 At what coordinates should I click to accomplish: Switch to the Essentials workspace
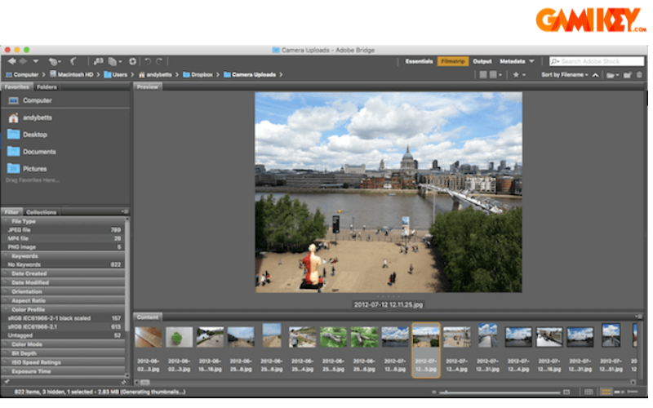click(419, 61)
